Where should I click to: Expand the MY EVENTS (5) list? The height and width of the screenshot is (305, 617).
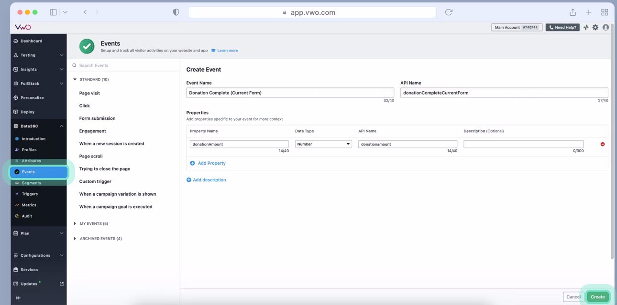pos(94,223)
